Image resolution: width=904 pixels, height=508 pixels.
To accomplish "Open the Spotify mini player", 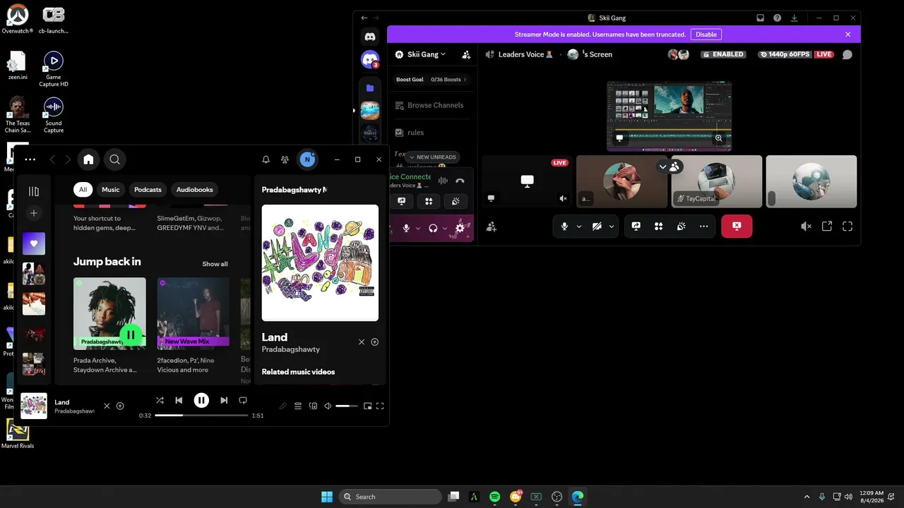I will [x=367, y=406].
